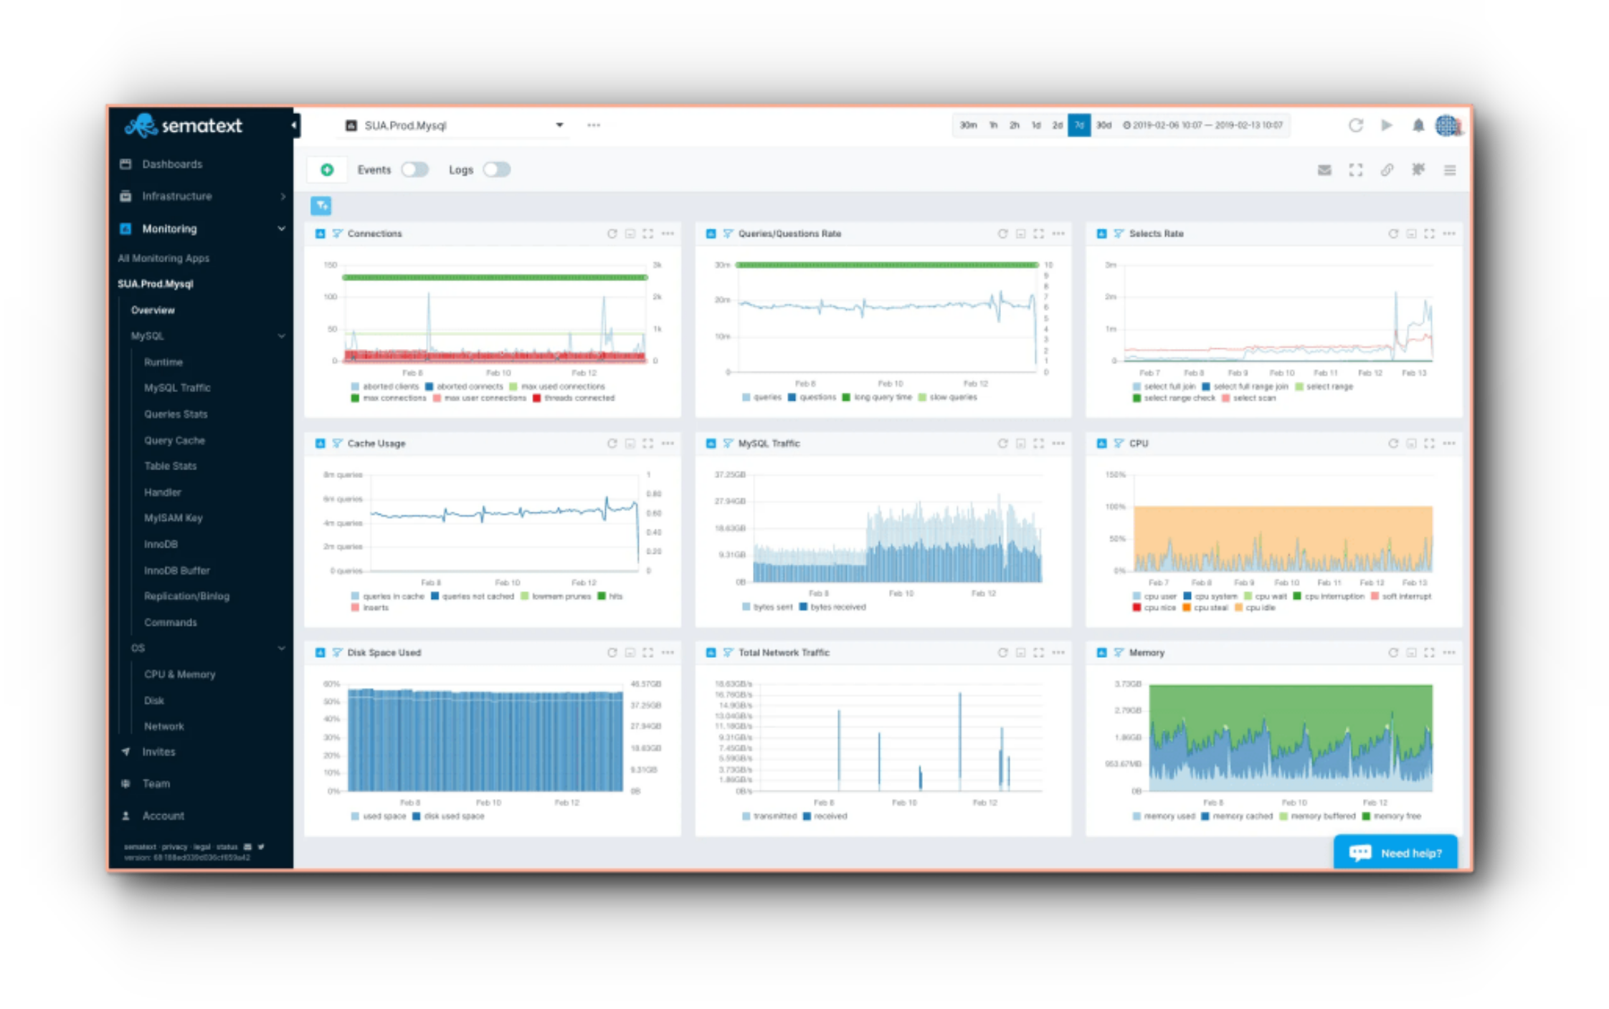The width and height of the screenshot is (1609, 1009).
Task: Open the Account sidebar link
Action: coord(163,816)
